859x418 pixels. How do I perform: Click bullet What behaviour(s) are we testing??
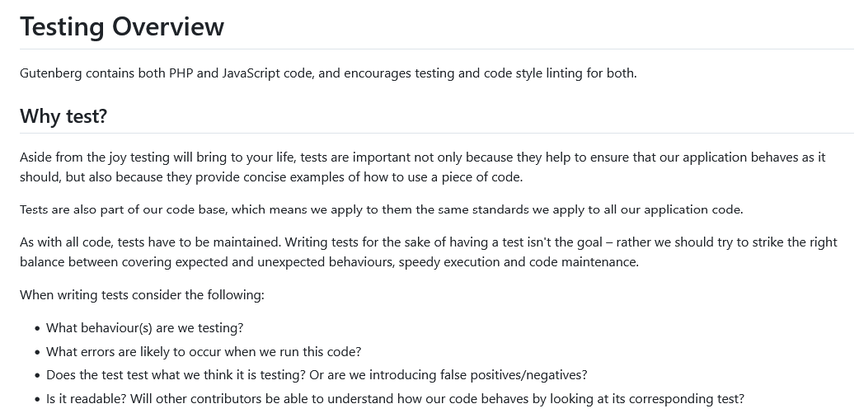pos(144,328)
